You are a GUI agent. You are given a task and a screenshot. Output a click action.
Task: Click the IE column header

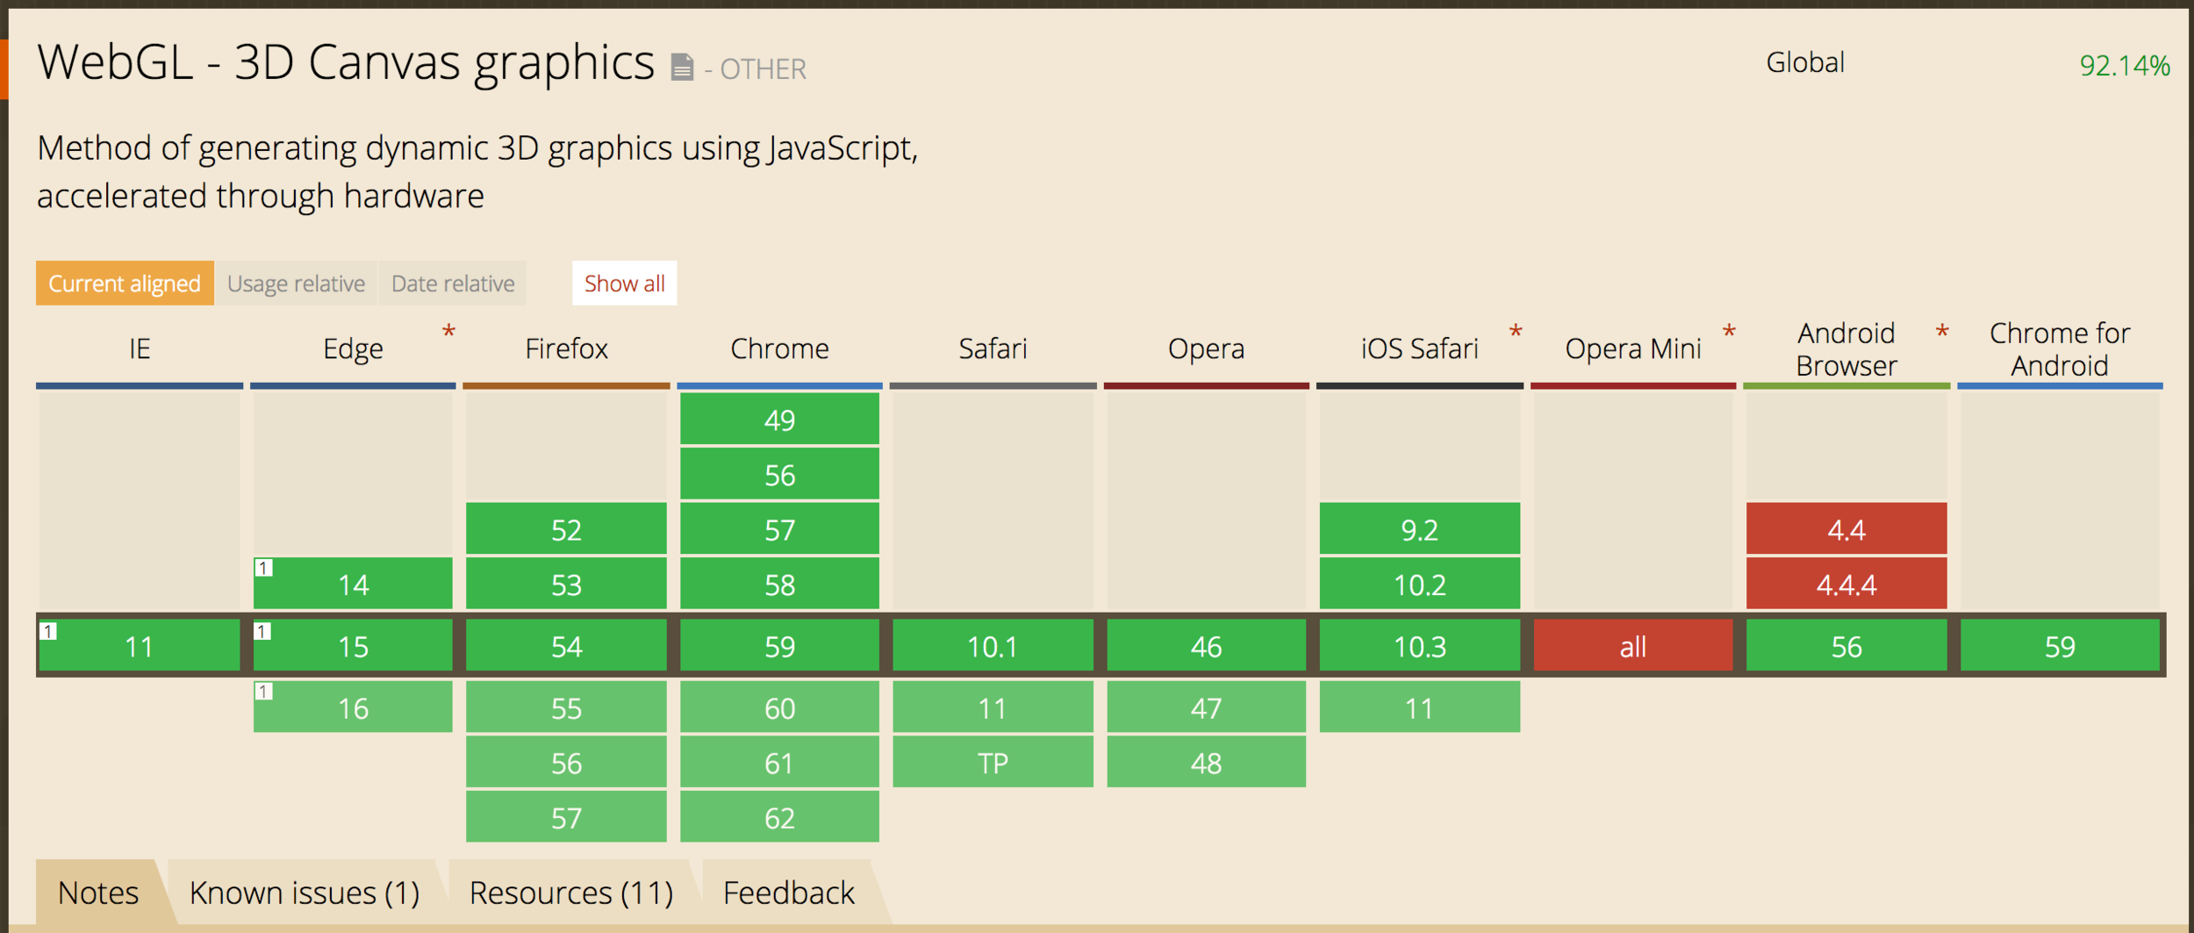[x=140, y=348]
